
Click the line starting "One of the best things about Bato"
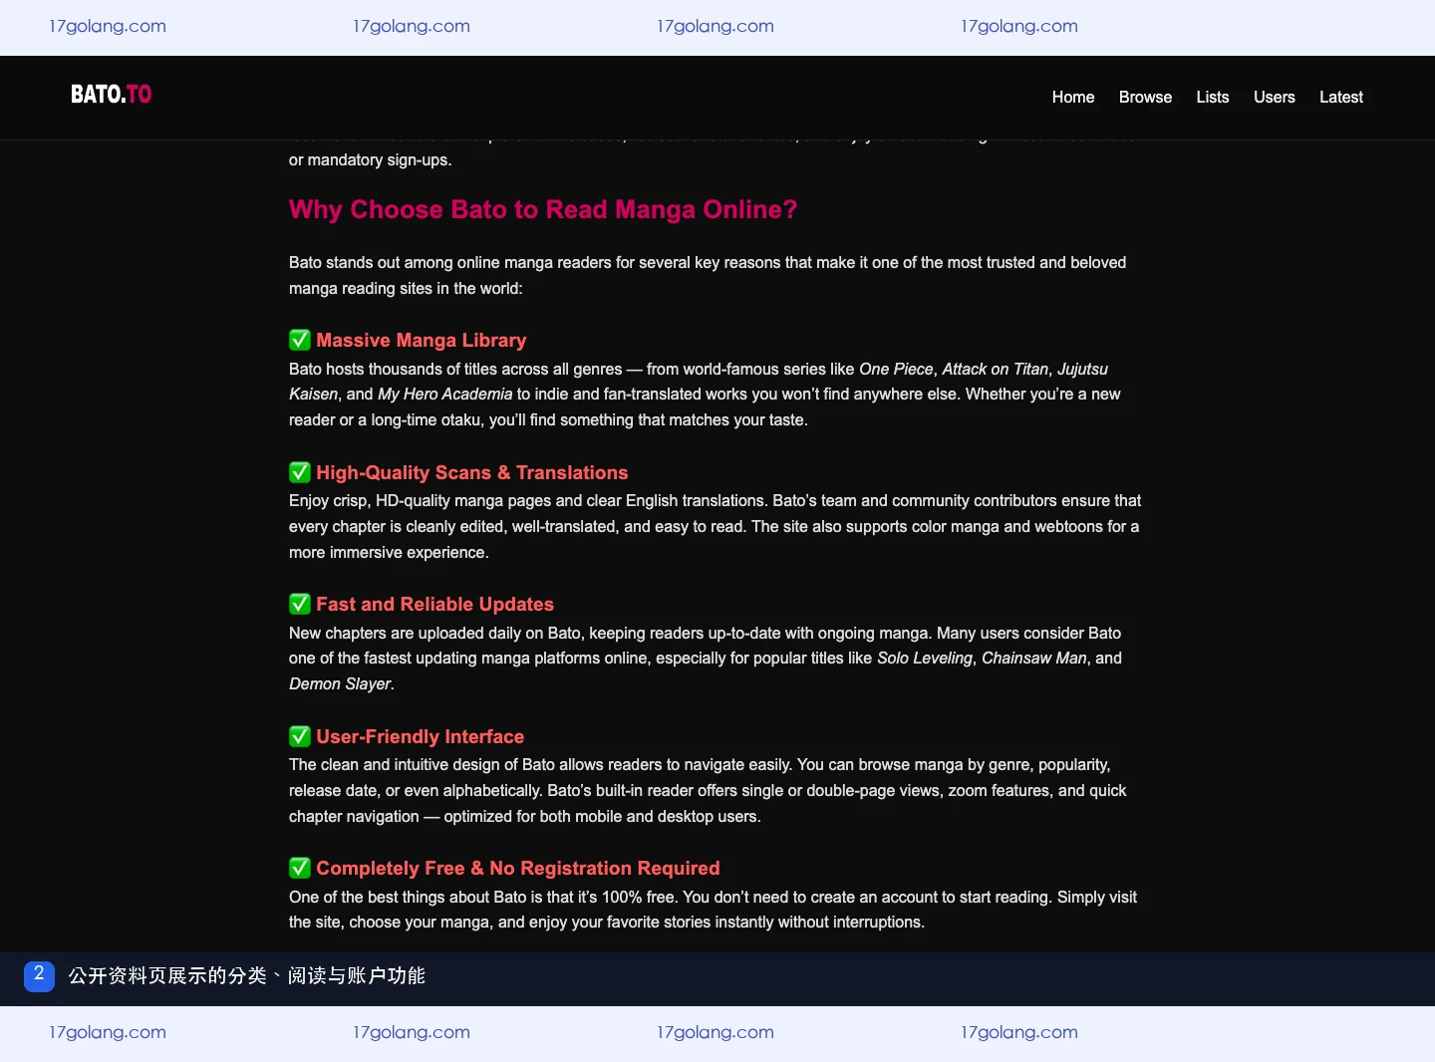coord(713,898)
